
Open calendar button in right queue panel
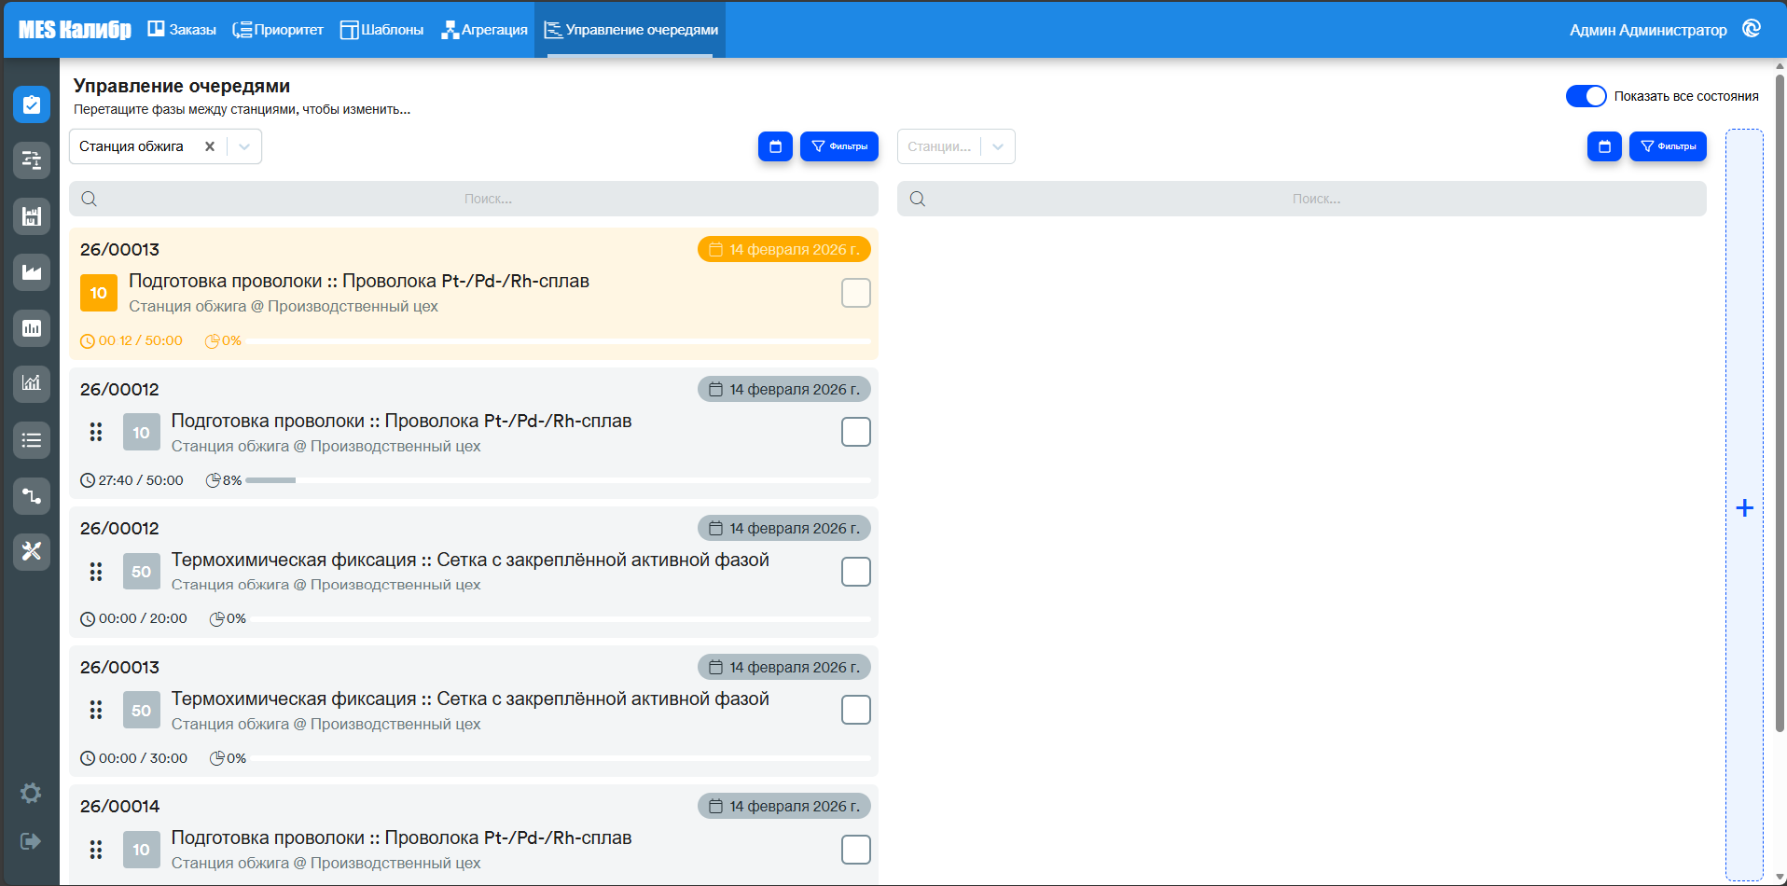click(1604, 146)
